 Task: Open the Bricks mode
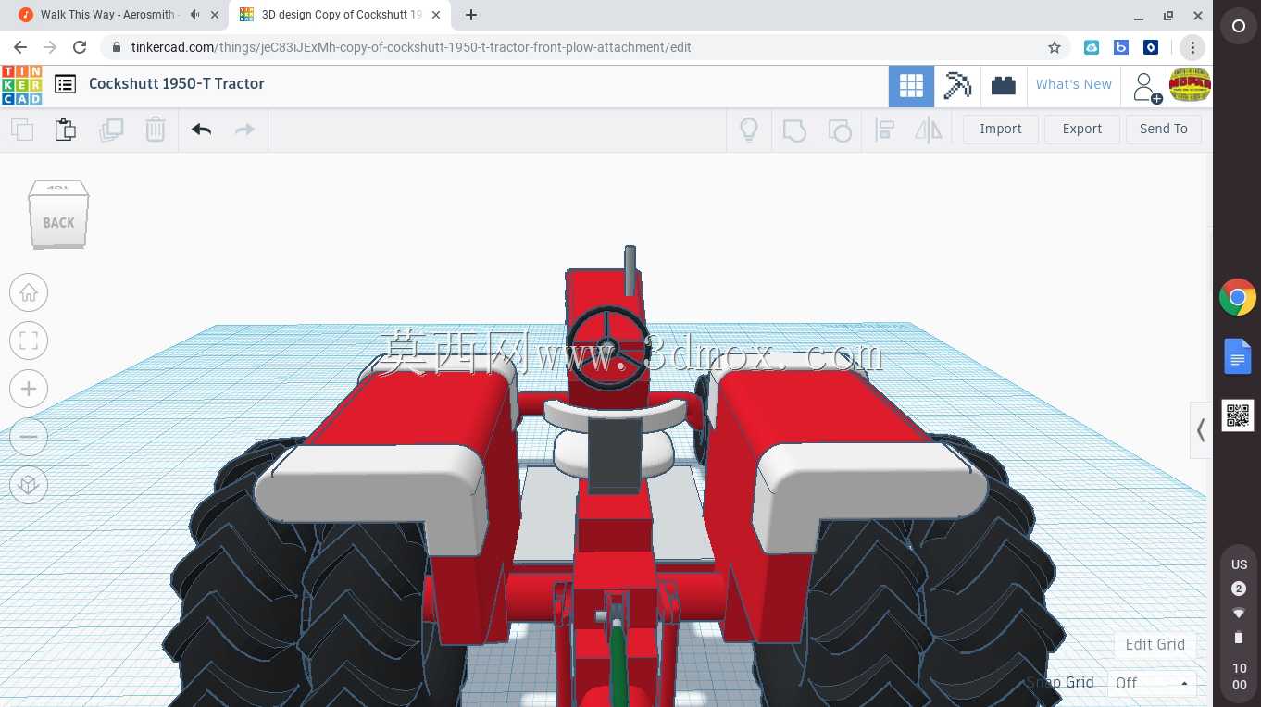click(x=1004, y=86)
